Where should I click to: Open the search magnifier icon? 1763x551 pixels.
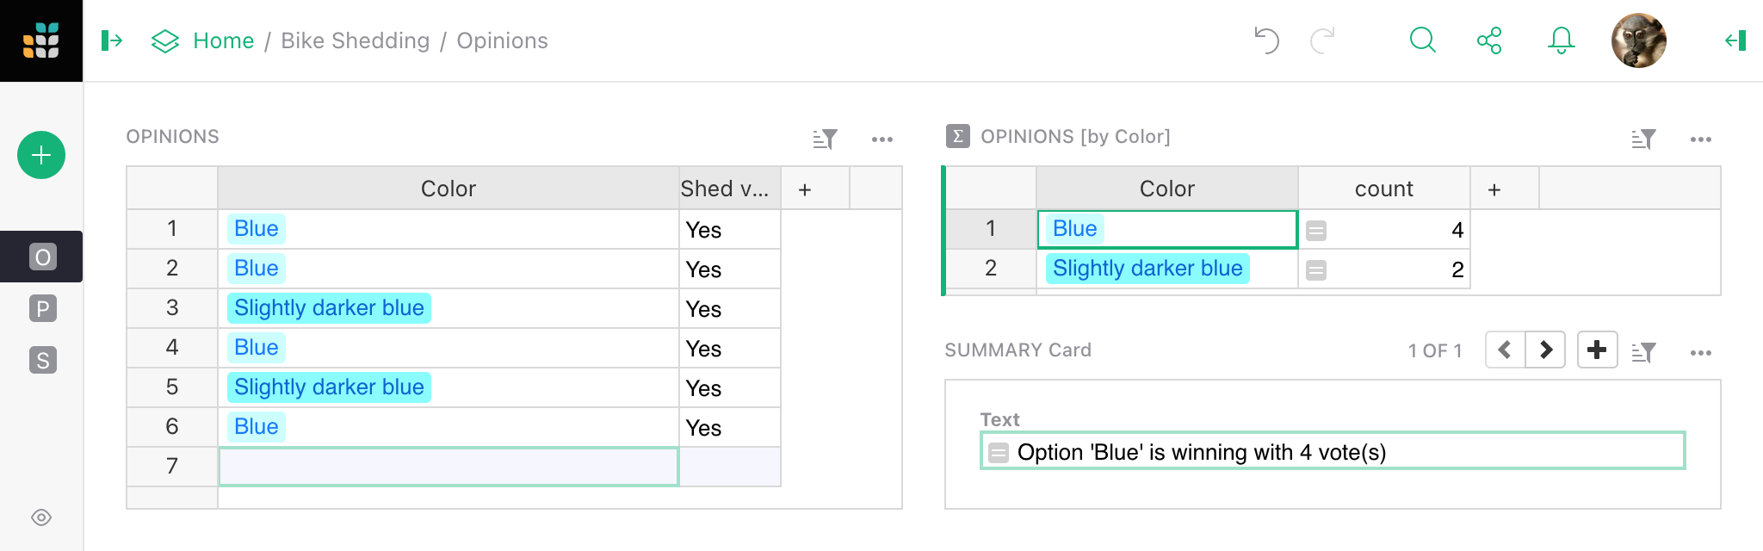[x=1422, y=40]
